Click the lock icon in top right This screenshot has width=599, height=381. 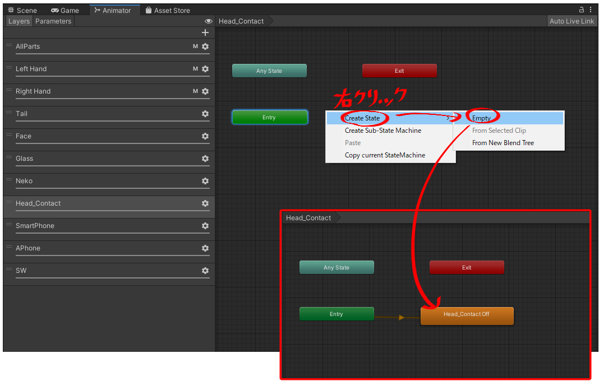coord(582,10)
